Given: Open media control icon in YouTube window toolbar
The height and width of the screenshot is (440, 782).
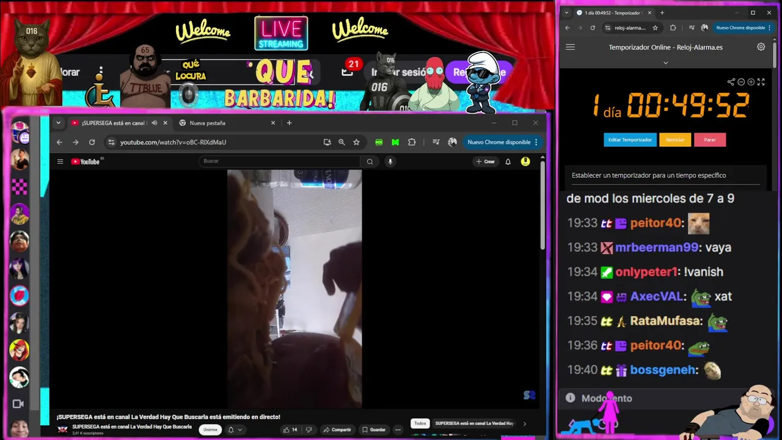Looking at the screenshot, I should pyautogui.click(x=436, y=142).
